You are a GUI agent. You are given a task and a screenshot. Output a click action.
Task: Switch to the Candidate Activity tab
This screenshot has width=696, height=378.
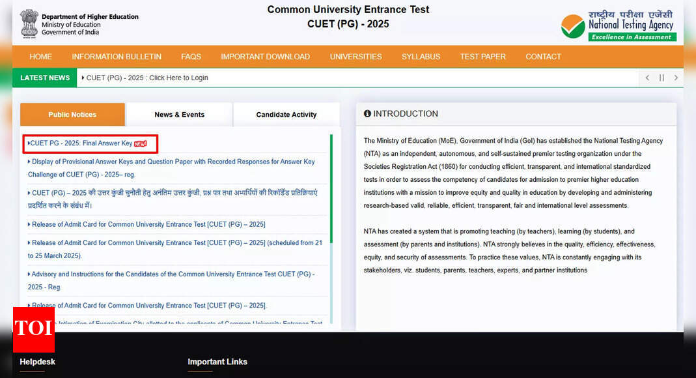[286, 115]
